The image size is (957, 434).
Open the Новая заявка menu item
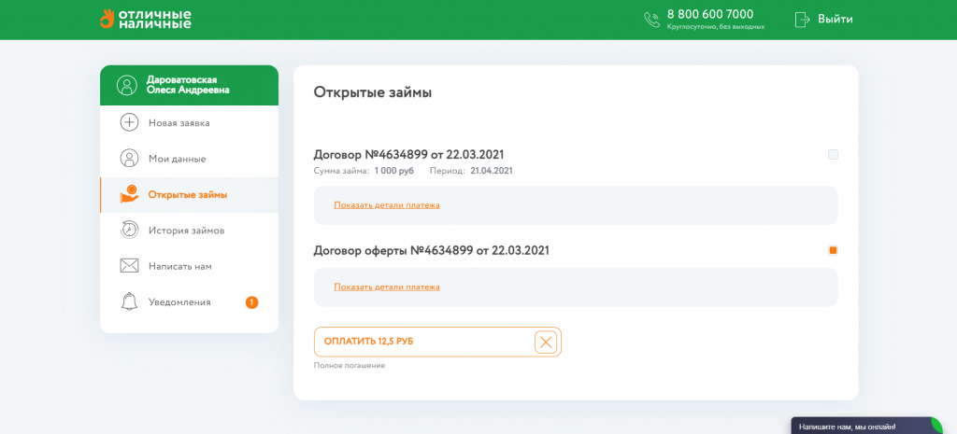coord(189,123)
